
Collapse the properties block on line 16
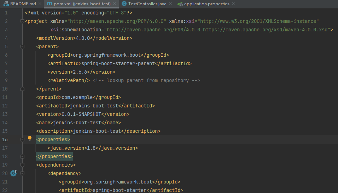pyautogui.click(x=22, y=139)
